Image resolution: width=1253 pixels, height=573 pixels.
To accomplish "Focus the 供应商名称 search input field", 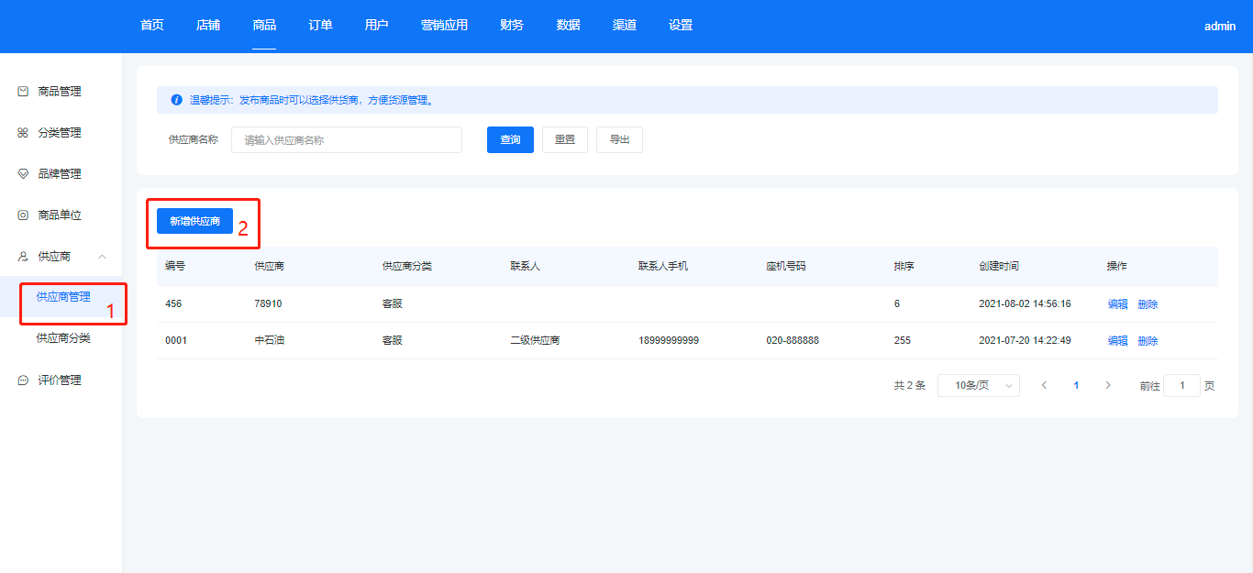I will (x=346, y=140).
